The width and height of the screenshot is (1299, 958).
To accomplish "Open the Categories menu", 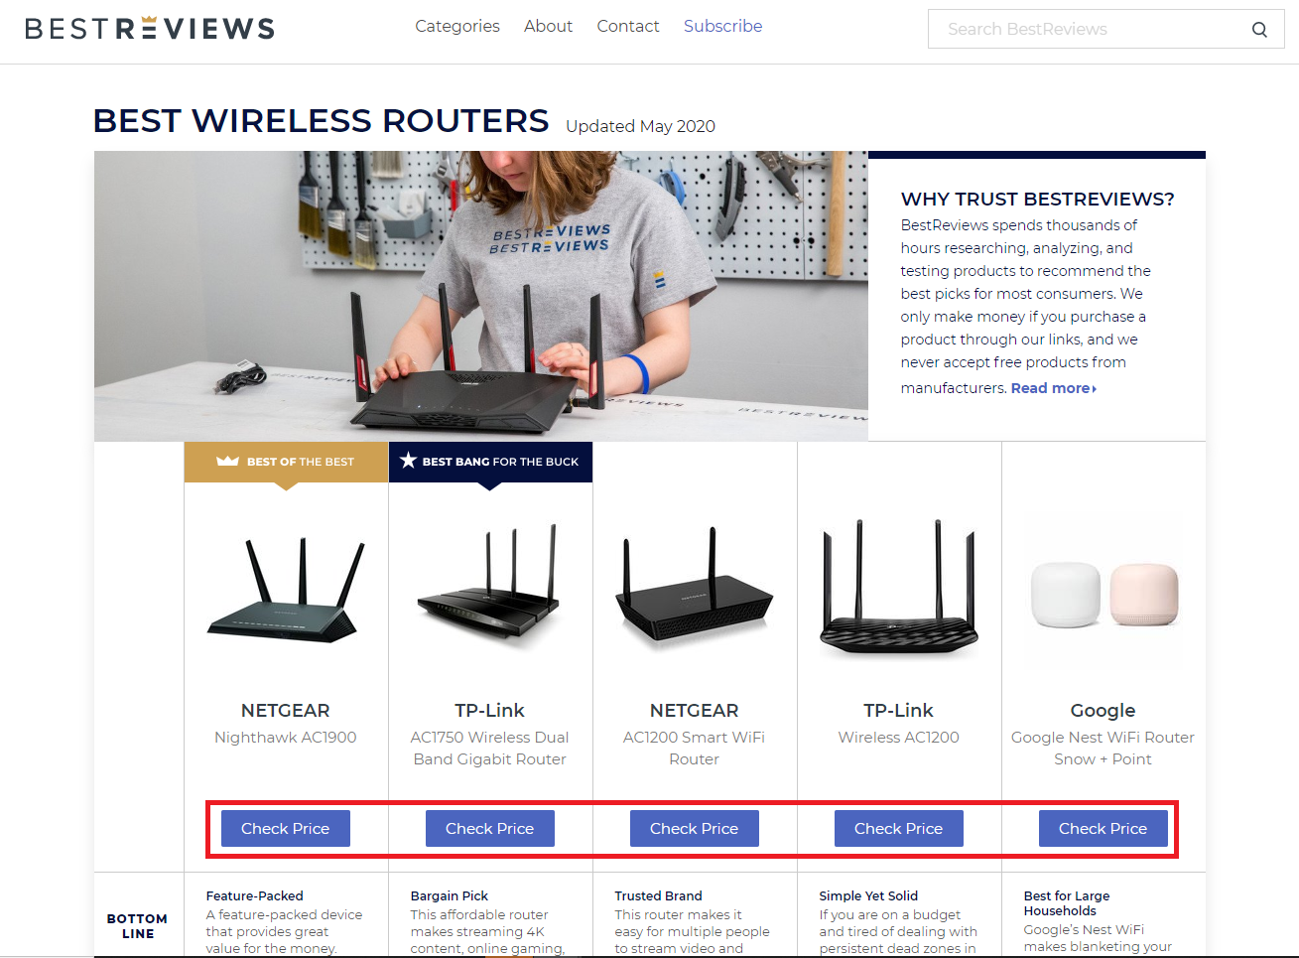I will pyautogui.click(x=457, y=26).
